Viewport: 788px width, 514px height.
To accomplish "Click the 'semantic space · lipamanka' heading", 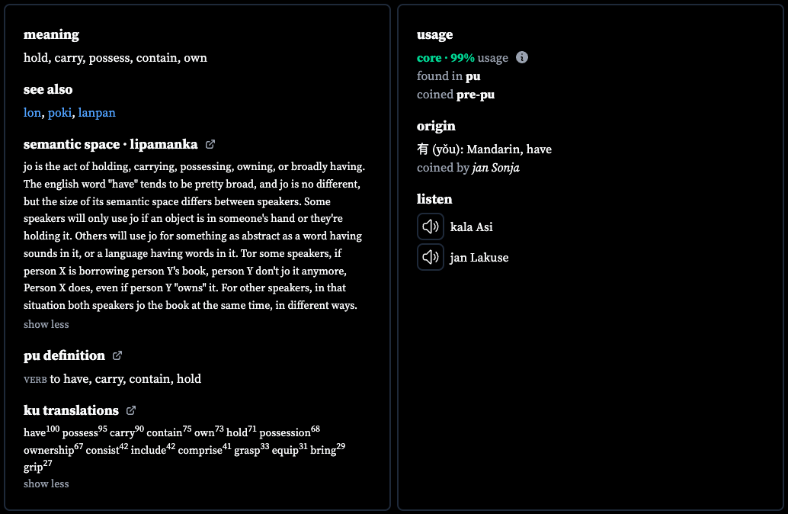I will (x=111, y=144).
